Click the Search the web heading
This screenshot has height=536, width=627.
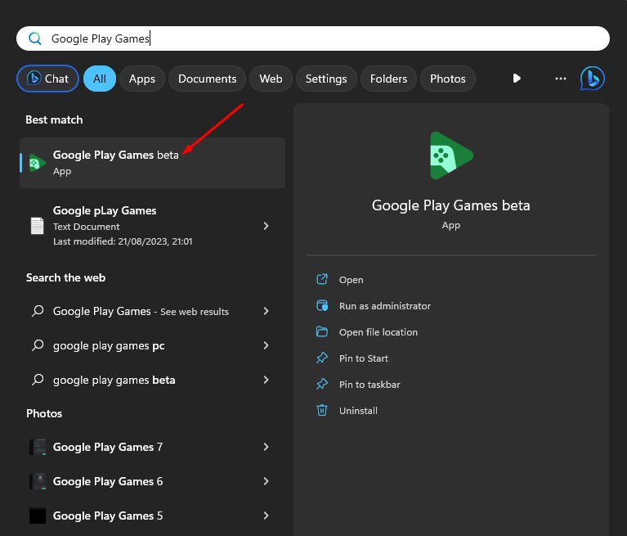[x=65, y=277]
